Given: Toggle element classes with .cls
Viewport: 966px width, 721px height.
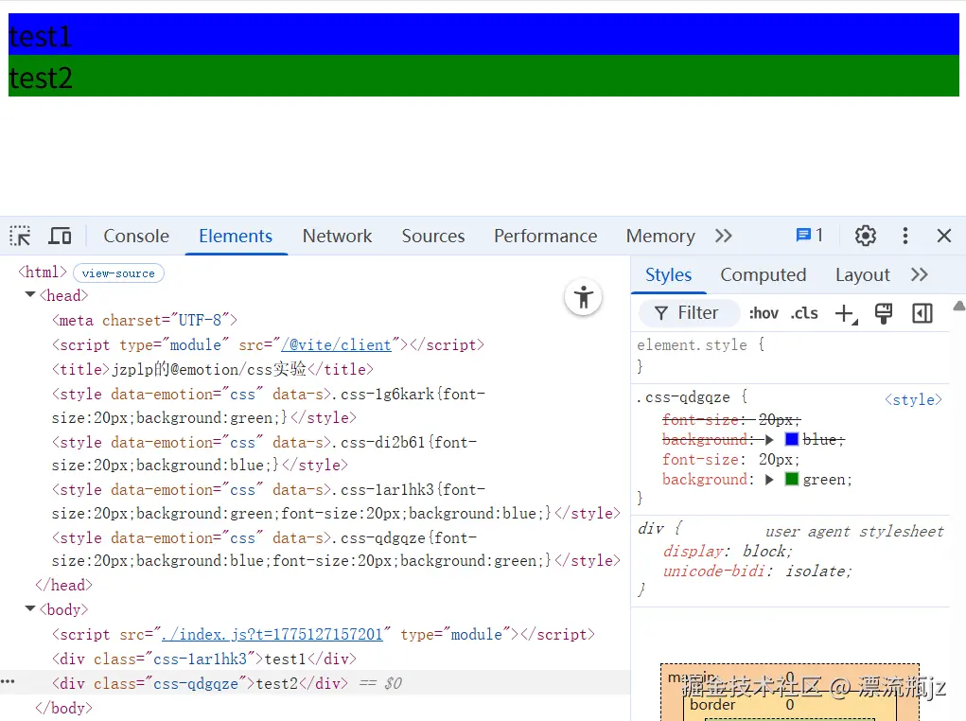Looking at the screenshot, I should pyautogui.click(x=804, y=313).
